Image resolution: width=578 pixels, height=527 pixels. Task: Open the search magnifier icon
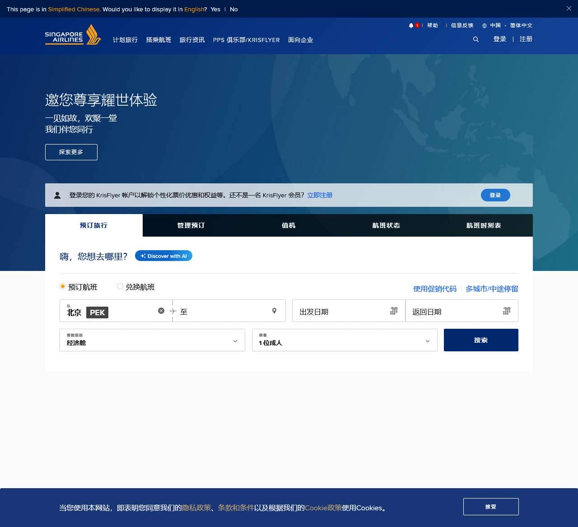pos(475,39)
